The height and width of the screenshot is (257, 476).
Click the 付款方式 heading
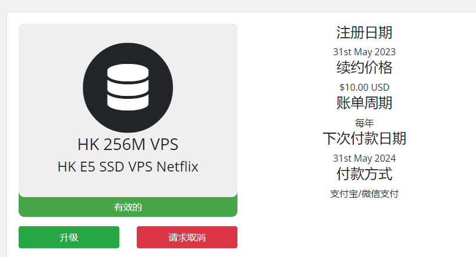pos(364,174)
